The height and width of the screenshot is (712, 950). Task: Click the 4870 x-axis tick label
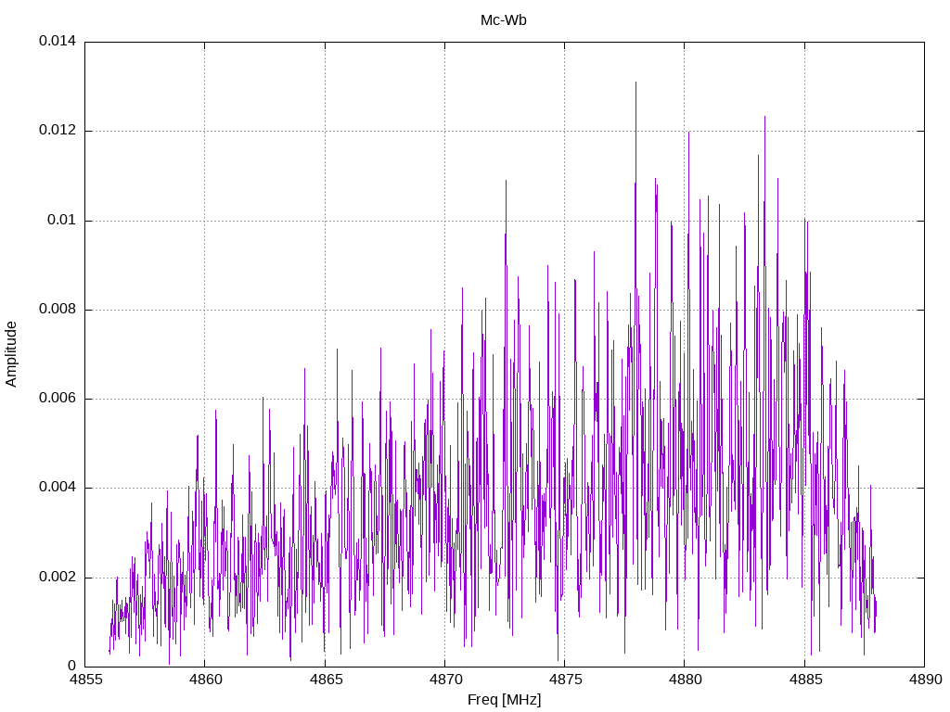[445, 680]
